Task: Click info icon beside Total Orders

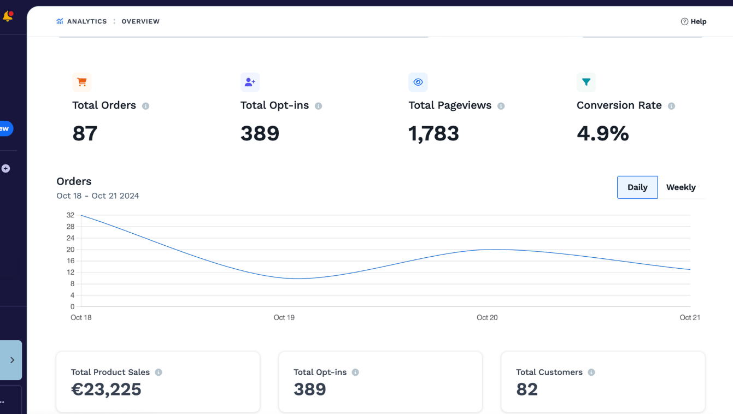Action: point(145,106)
